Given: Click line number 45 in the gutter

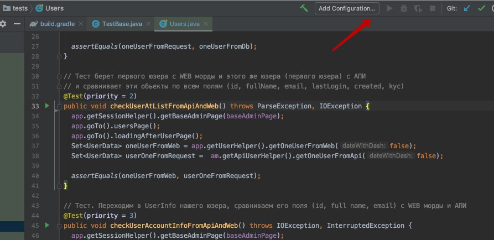Looking at the screenshot, I should coord(35,226).
